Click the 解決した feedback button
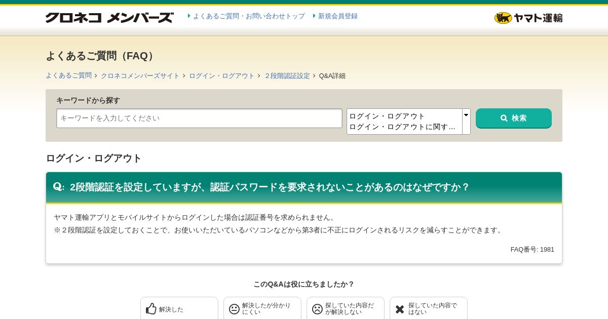The image size is (608, 319). (x=179, y=308)
